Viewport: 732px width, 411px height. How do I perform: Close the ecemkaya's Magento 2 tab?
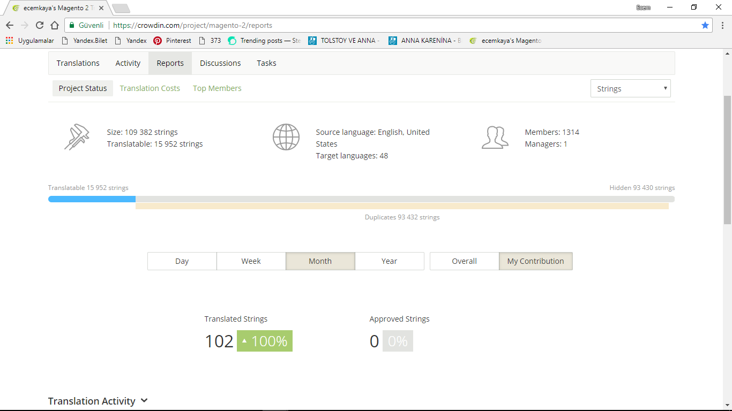101,8
